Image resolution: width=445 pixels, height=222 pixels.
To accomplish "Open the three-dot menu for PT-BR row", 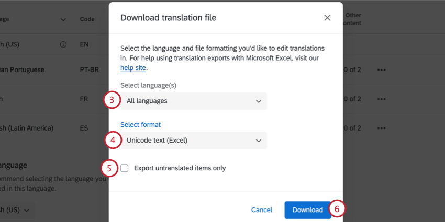I will pyautogui.click(x=381, y=69).
